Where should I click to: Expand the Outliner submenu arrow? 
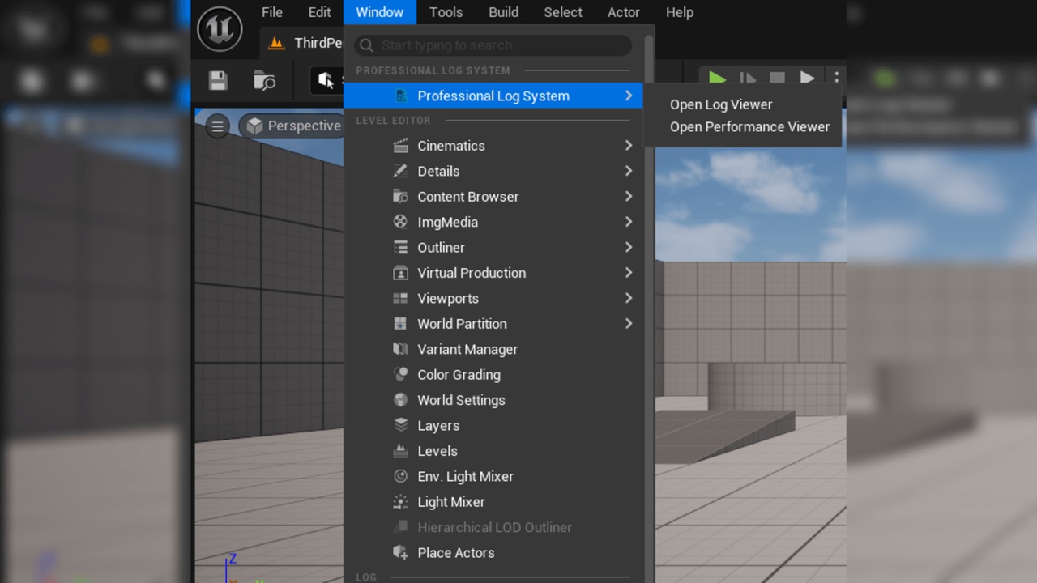pyautogui.click(x=629, y=248)
